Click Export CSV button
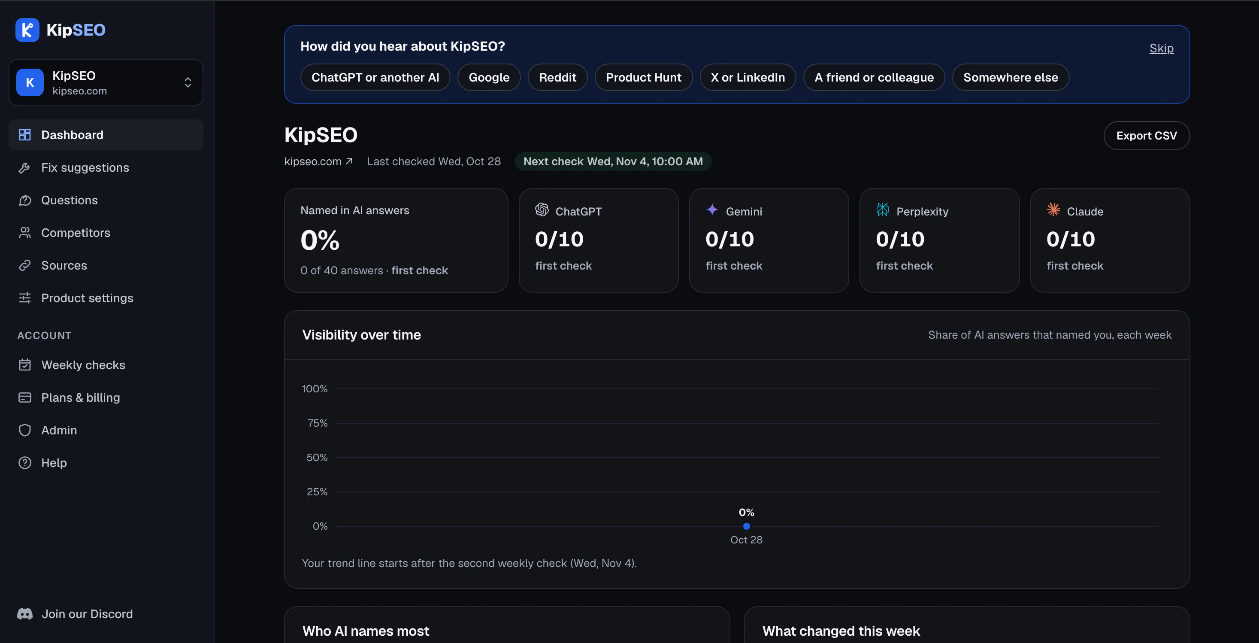Image resolution: width=1259 pixels, height=643 pixels. point(1147,136)
